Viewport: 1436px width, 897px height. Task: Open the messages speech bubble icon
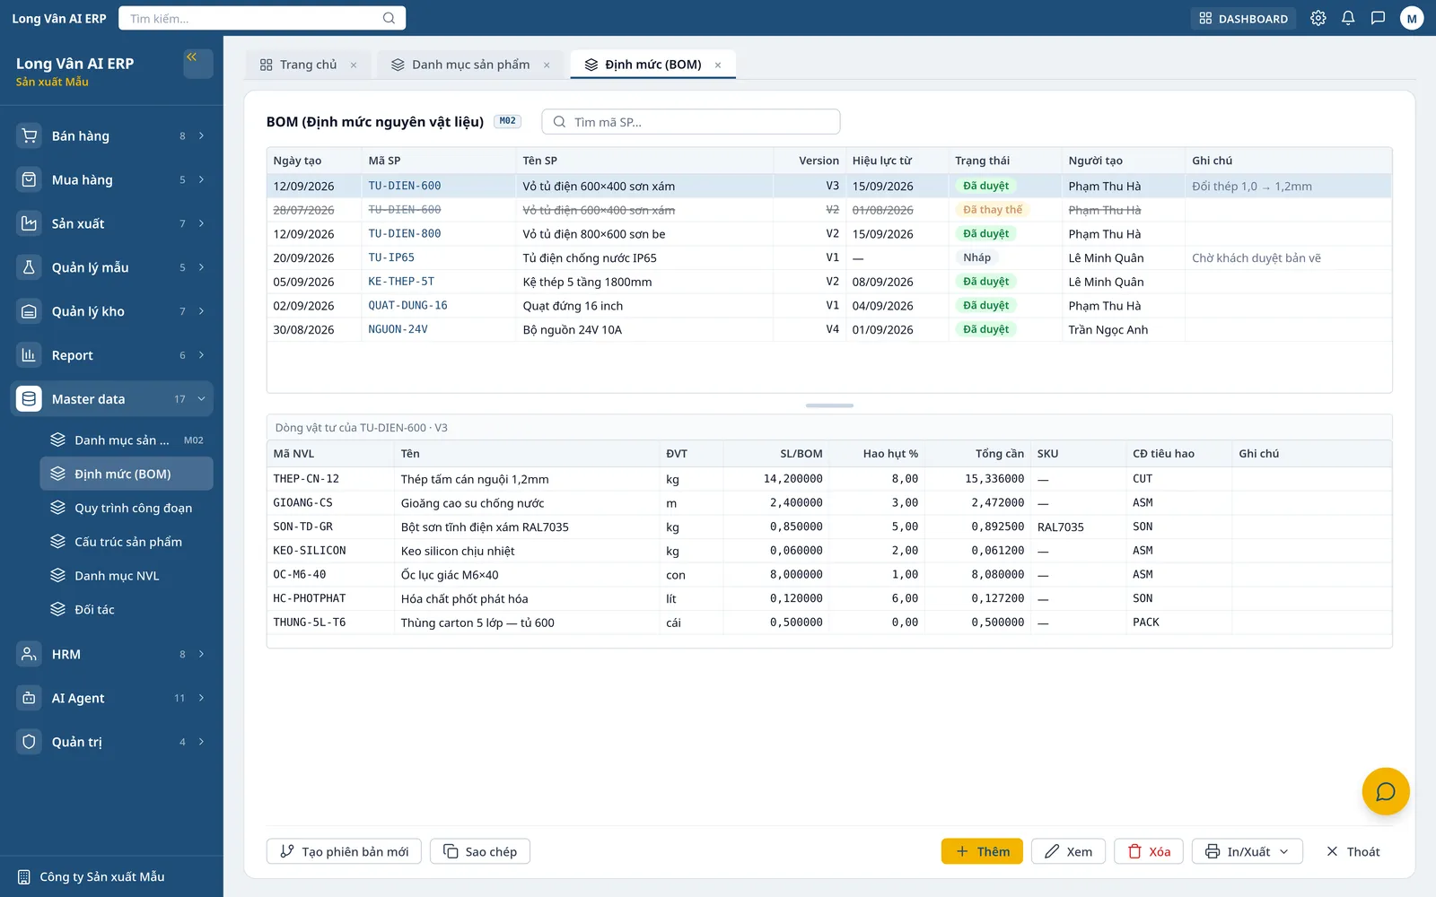(1378, 18)
